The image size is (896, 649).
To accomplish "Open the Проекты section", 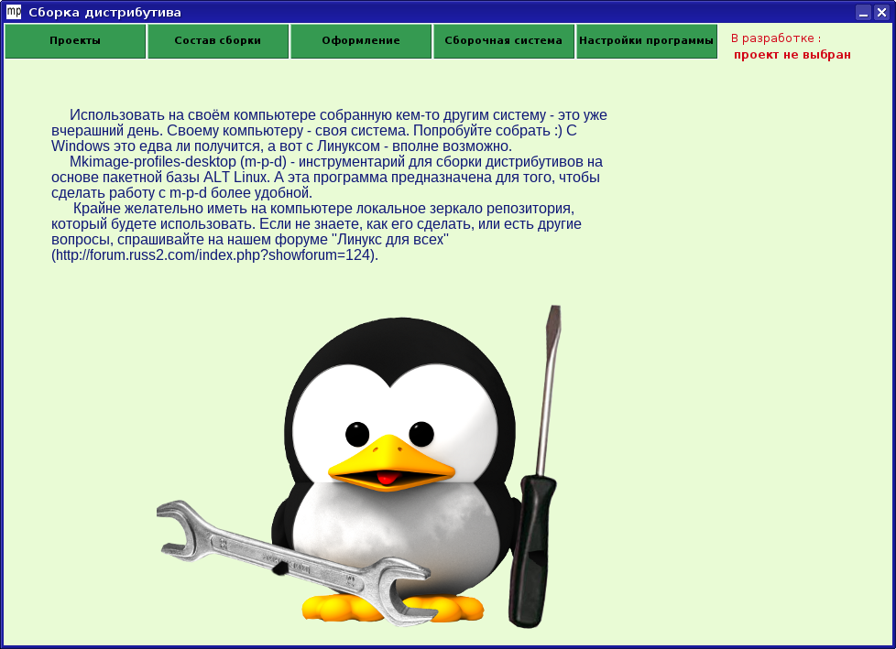I will click(75, 41).
